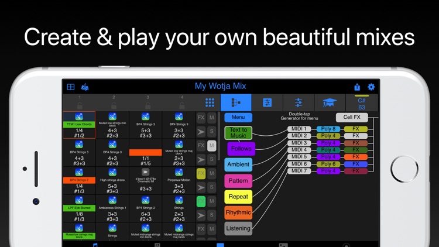Select the High strings drone cell icon

(x=112, y=172)
